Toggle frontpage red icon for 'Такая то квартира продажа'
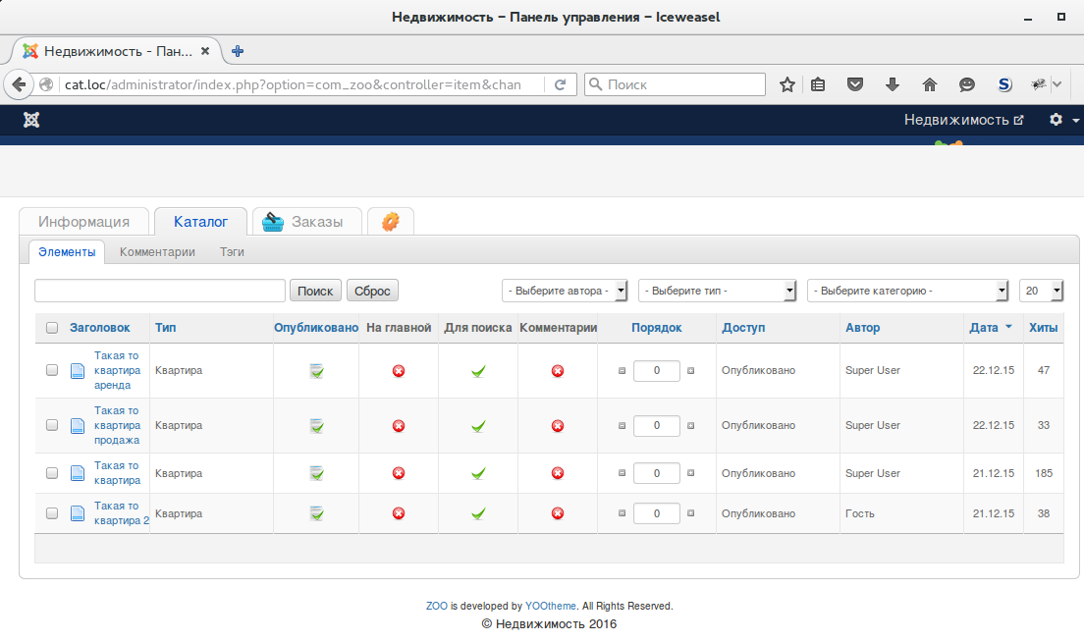Image resolution: width=1084 pixels, height=642 pixels. coord(399,426)
